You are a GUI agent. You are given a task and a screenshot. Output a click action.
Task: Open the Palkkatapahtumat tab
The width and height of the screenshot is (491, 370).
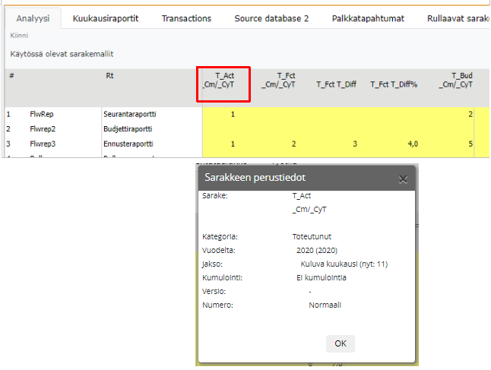[x=368, y=18]
